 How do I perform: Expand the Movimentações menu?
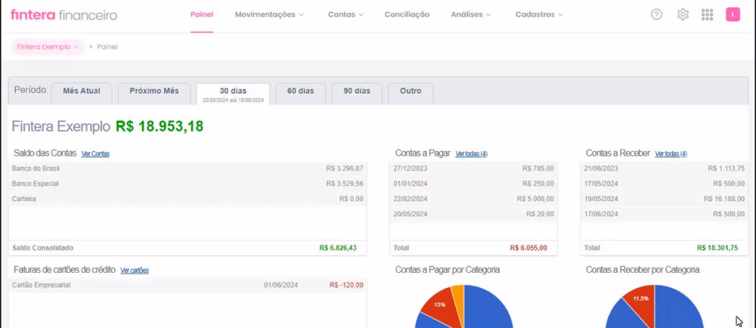(x=269, y=14)
